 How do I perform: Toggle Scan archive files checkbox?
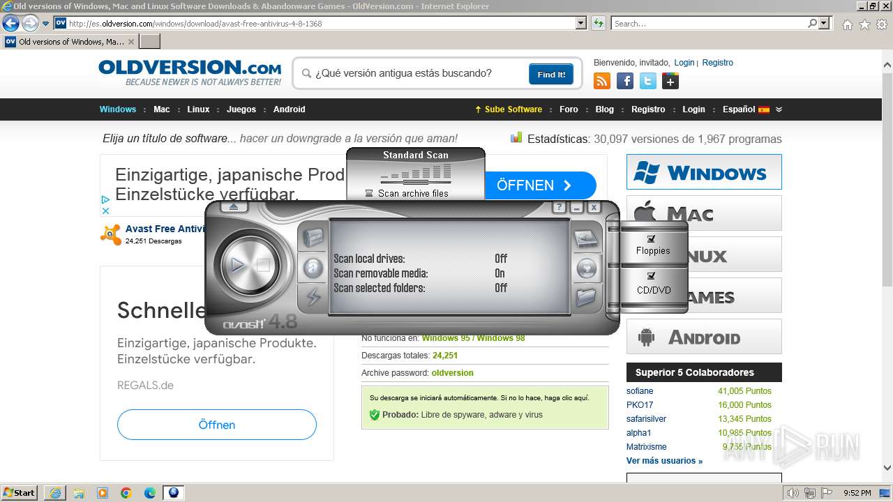[x=370, y=193]
